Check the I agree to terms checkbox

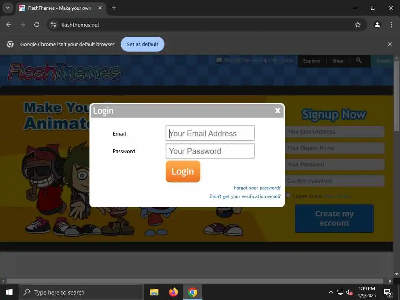click(x=288, y=195)
